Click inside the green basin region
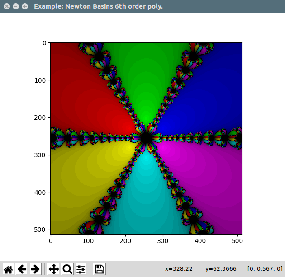Screen dimensions: 285x277 coord(146,77)
